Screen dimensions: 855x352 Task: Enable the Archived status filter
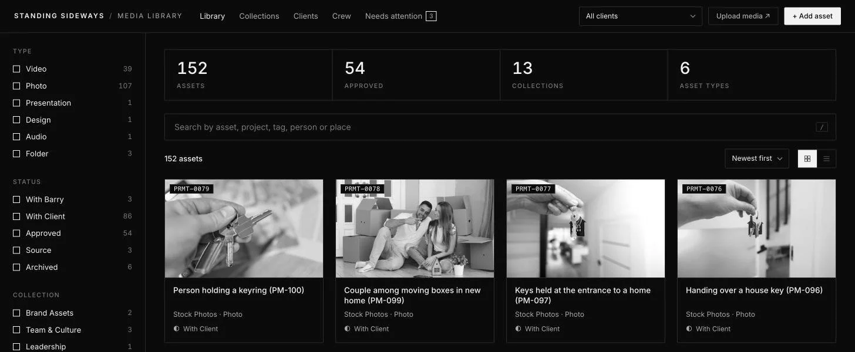coord(16,268)
